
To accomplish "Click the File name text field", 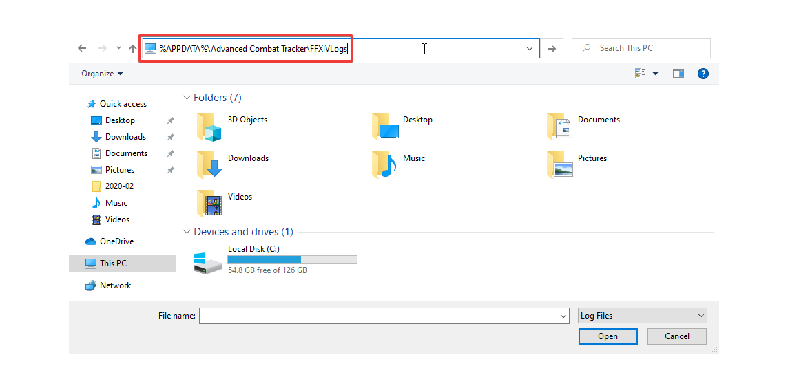I will pyautogui.click(x=378, y=316).
